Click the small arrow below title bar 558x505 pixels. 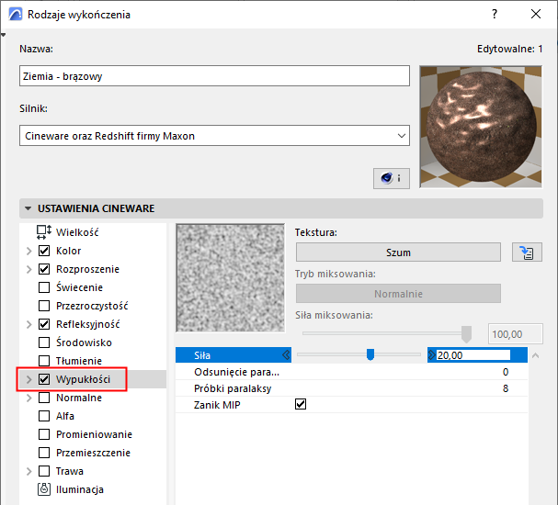coord(3,35)
